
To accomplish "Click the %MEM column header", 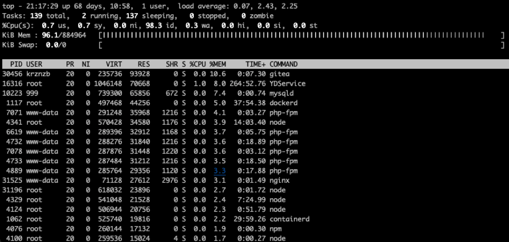I will 217,64.
